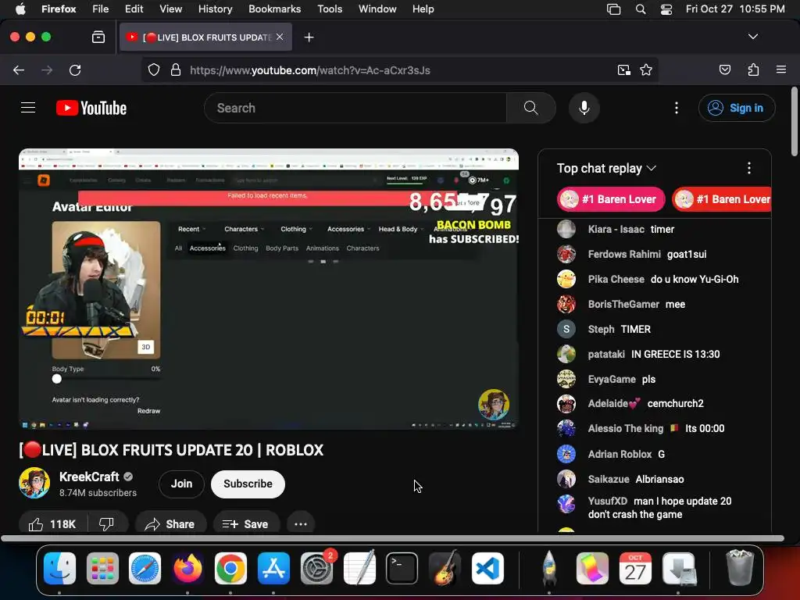Reload the page in Firefox
The width and height of the screenshot is (800, 600).
point(75,70)
